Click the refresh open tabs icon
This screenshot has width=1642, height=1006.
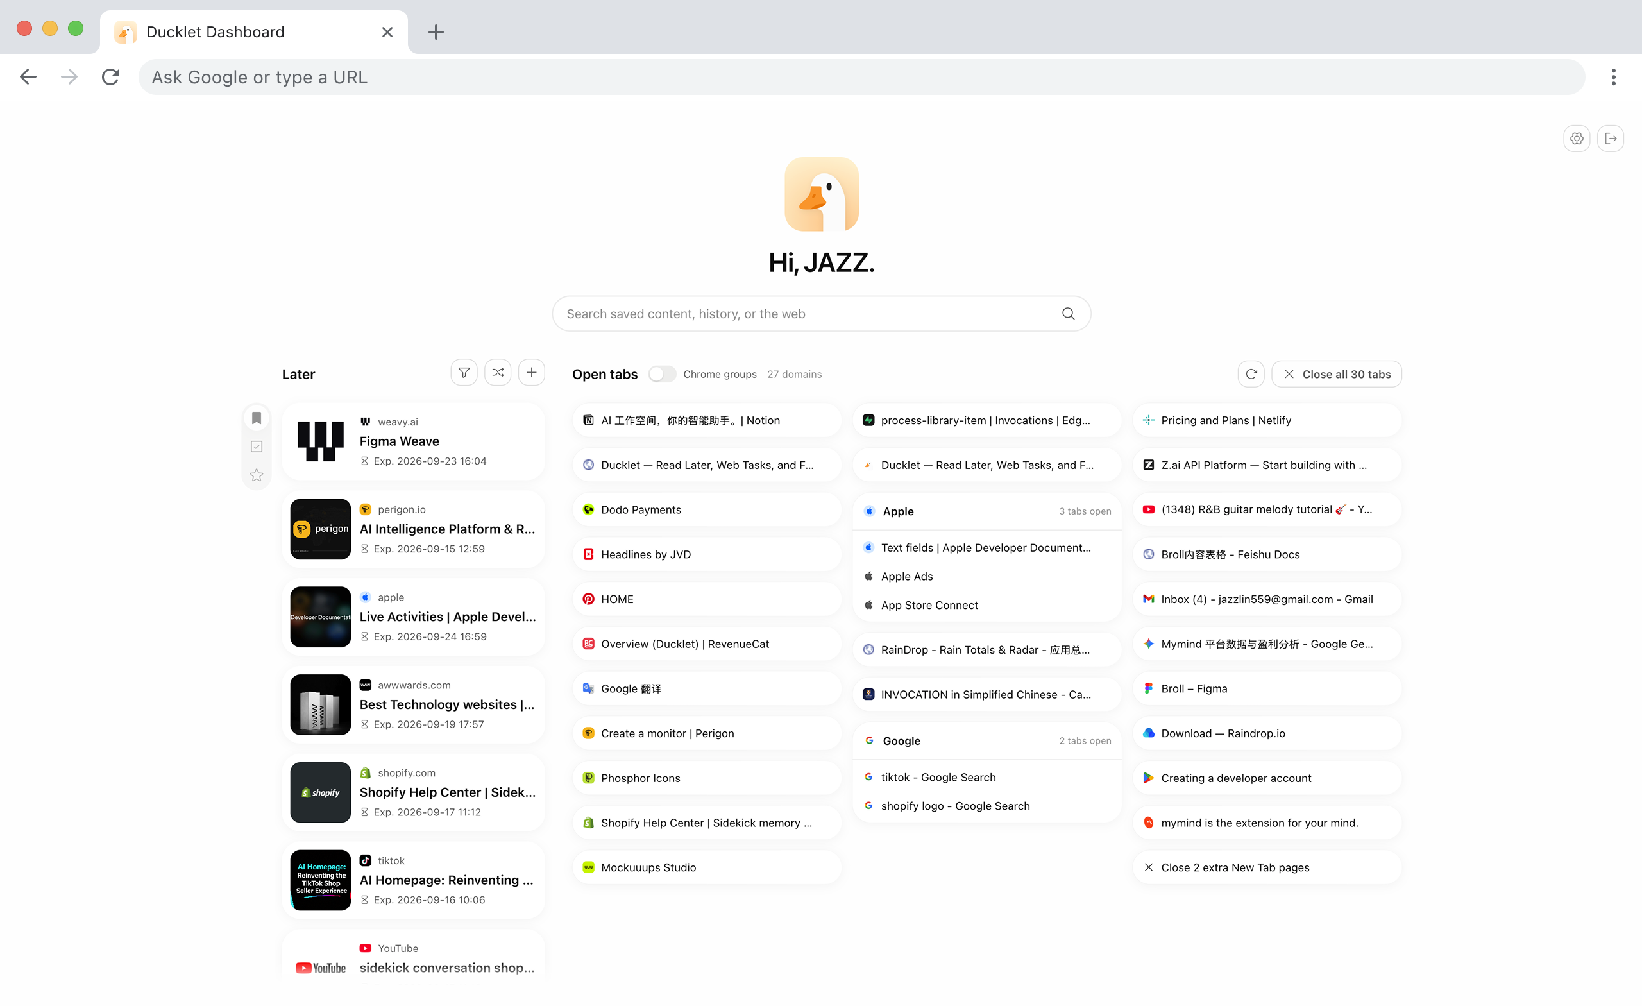[1251, 374]
